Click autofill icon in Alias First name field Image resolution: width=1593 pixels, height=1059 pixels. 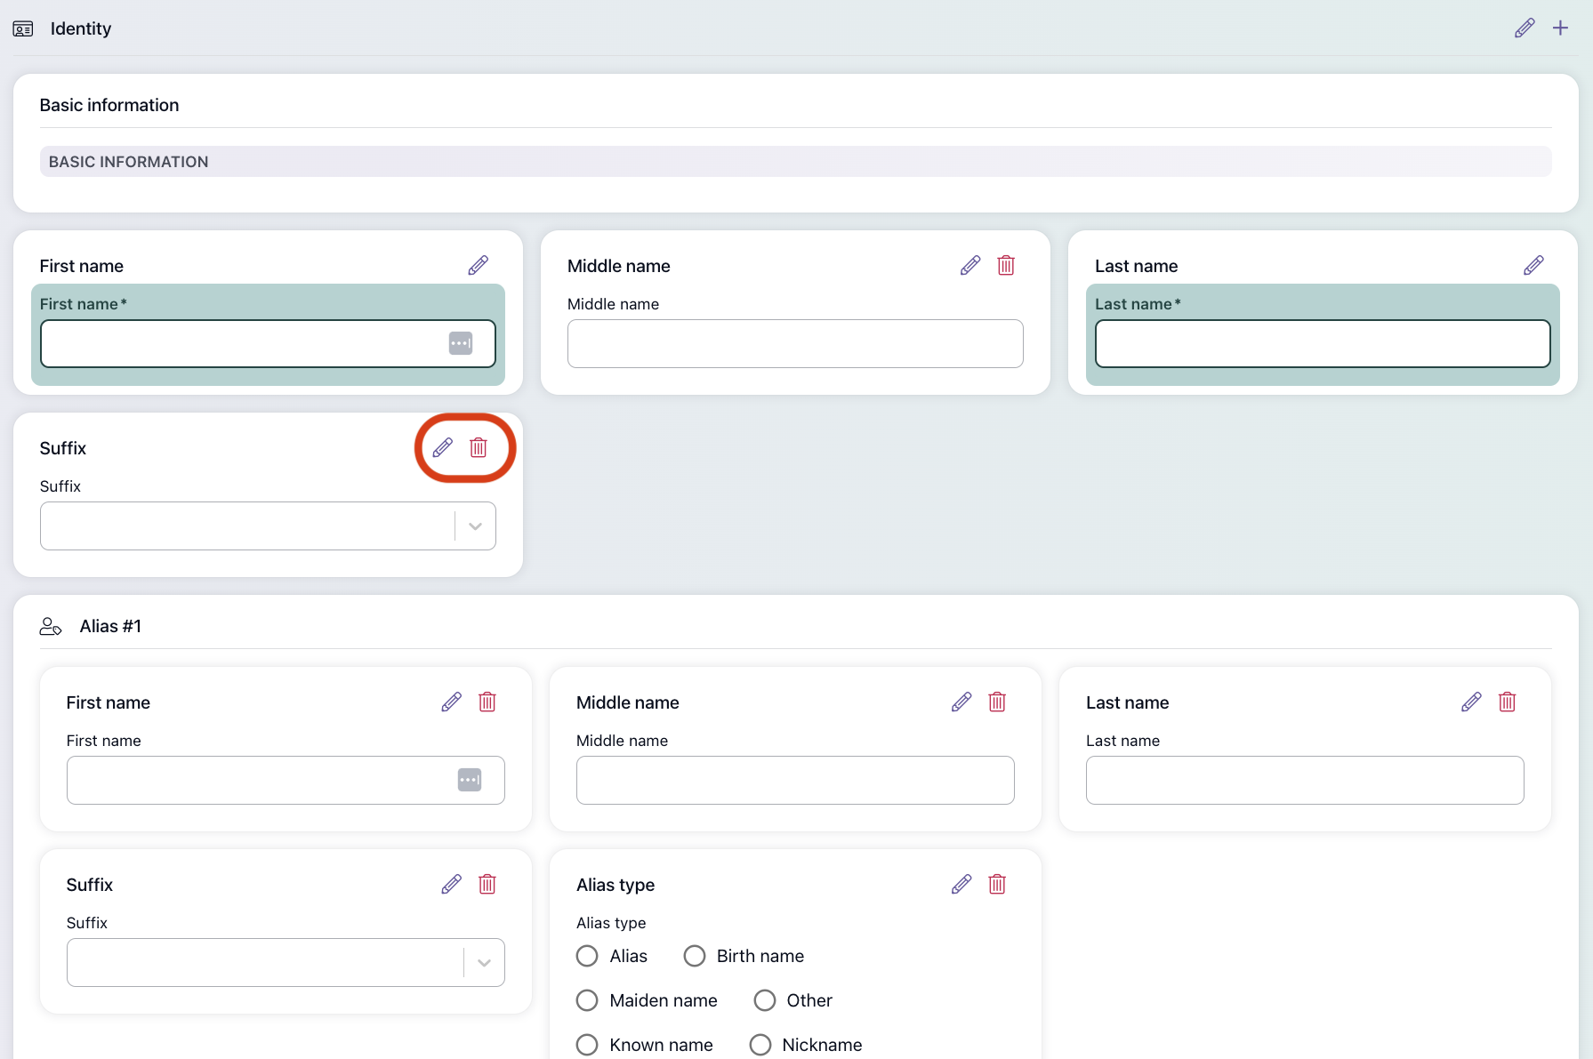point(470,780)
